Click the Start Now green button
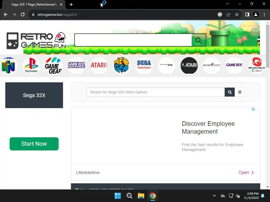This screenshot has height=202, width=270. point(34,144)
